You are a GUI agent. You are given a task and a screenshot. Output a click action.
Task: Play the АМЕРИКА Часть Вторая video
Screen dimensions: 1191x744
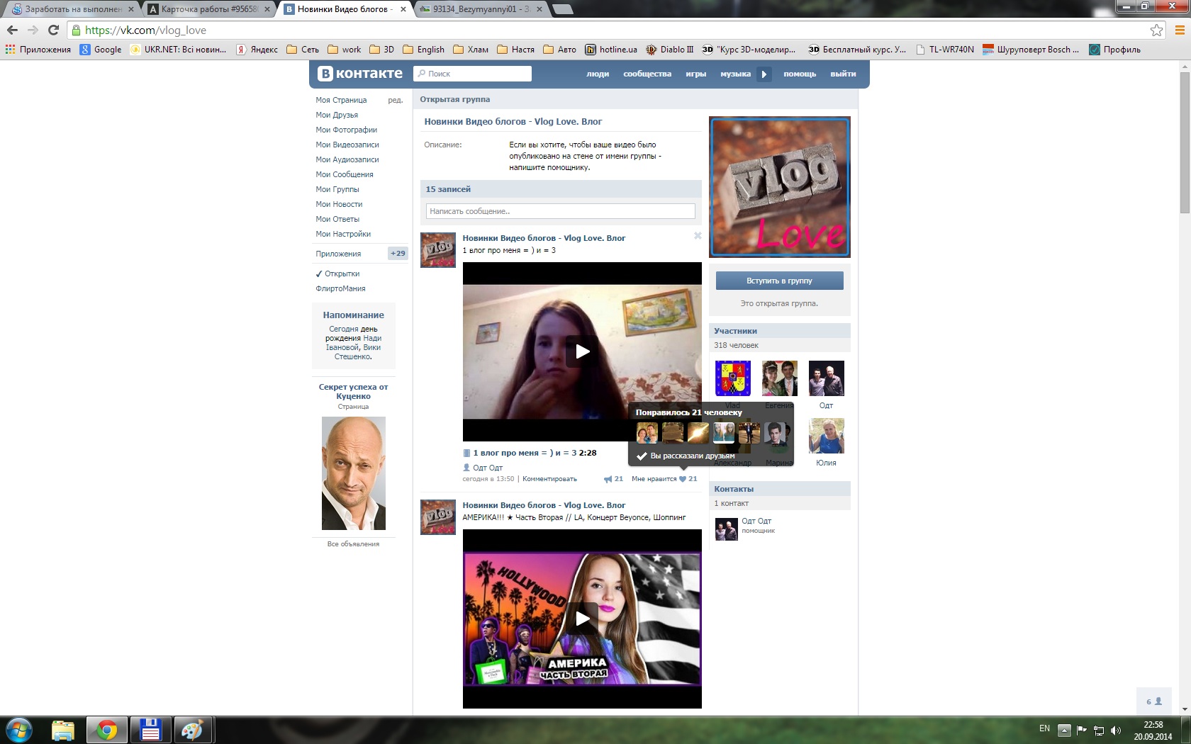tap(582, 619)
